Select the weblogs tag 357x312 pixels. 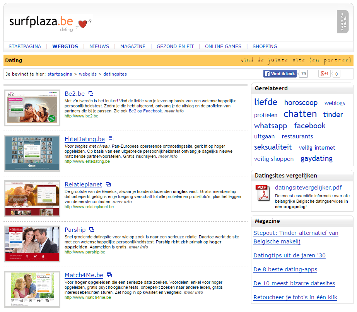335,103
